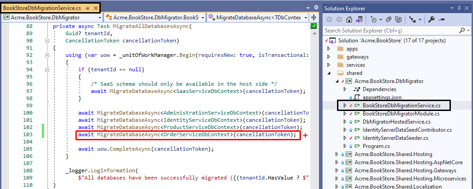Switch between solutions and folder views
This screenshot has width=473, height=189.
[x=359, y=19]
